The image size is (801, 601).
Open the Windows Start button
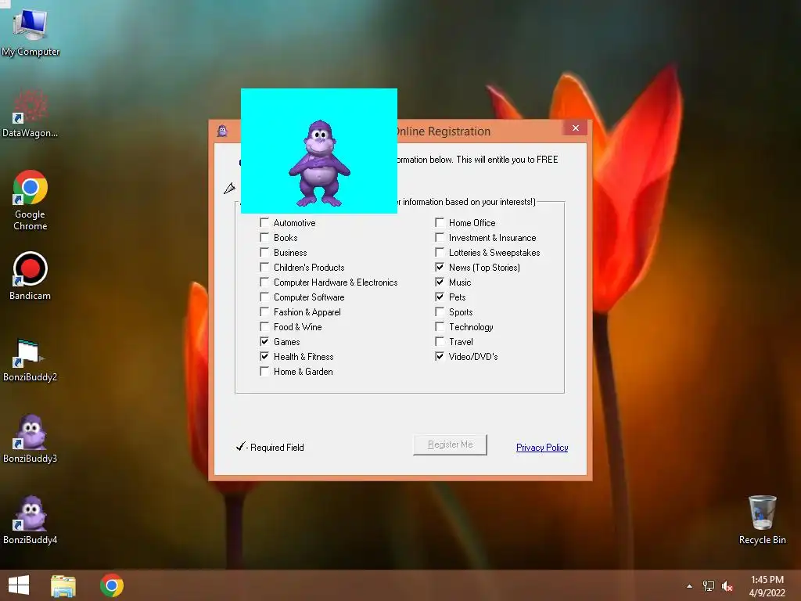19,585
